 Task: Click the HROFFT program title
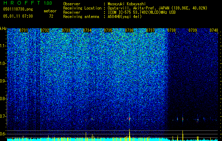[22, 3]
